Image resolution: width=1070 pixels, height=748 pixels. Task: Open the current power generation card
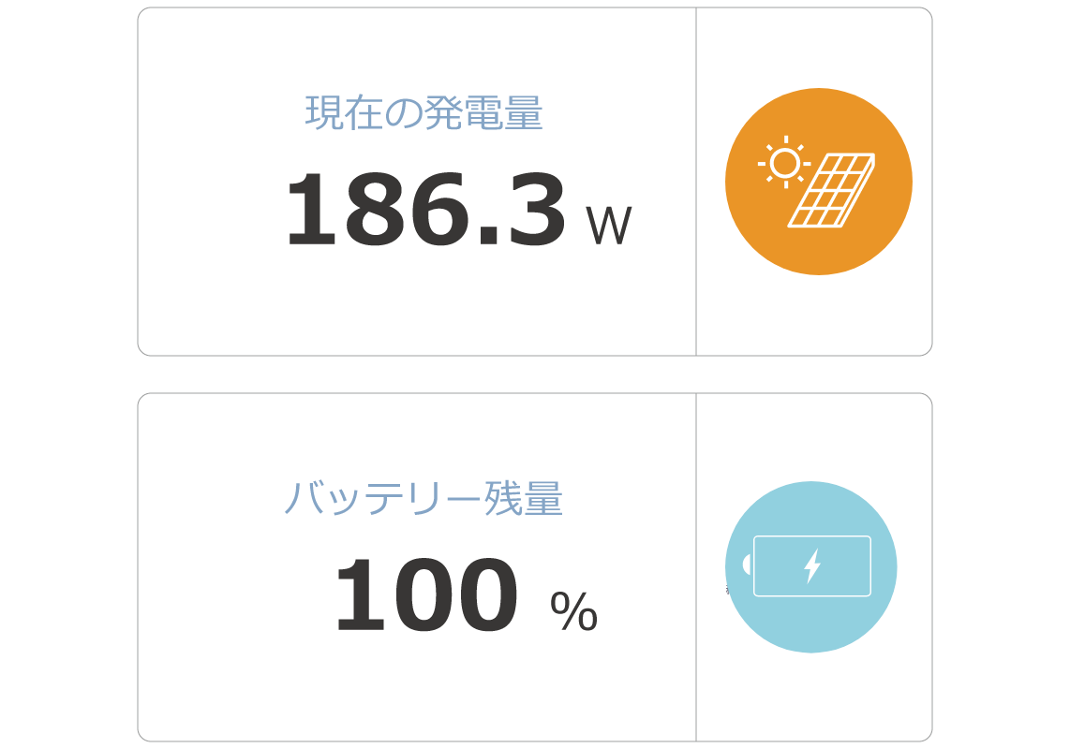coord(535,182)
